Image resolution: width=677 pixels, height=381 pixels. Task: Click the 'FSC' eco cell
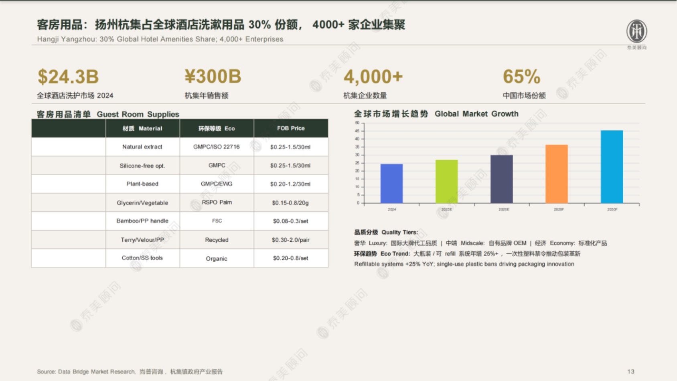coord(217,221)
